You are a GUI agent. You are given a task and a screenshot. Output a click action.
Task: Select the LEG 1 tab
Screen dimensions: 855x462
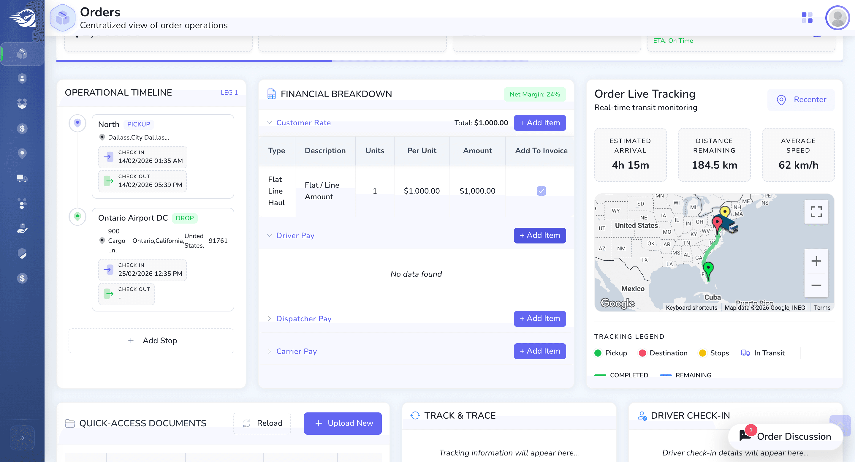tap(229, 93)
